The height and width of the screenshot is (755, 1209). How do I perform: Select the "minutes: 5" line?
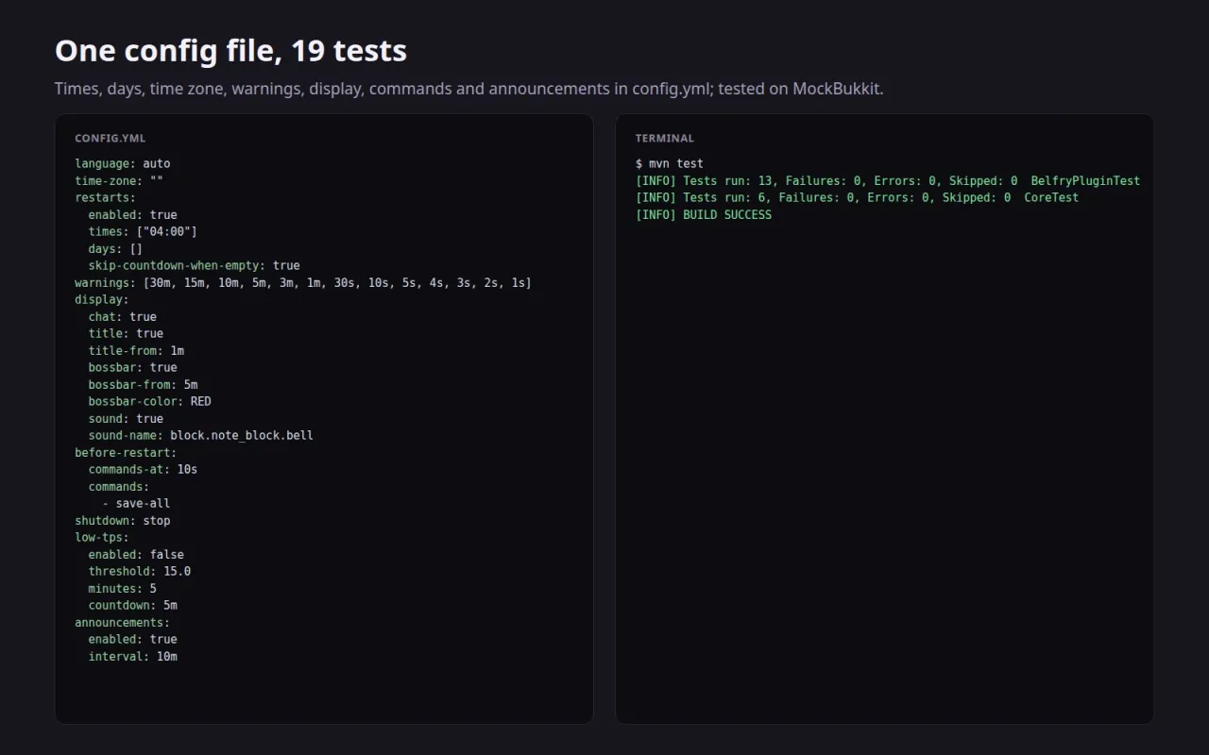pos(123,588)
